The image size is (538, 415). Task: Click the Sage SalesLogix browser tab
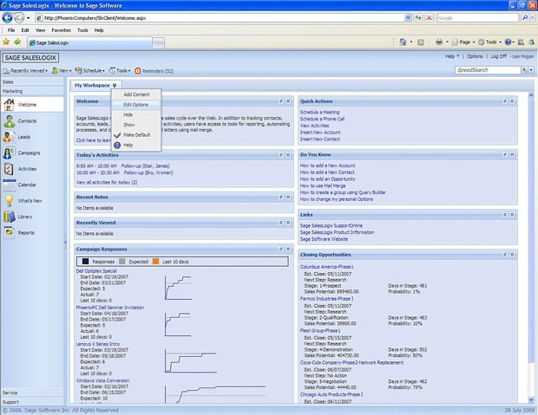[89, 42]
